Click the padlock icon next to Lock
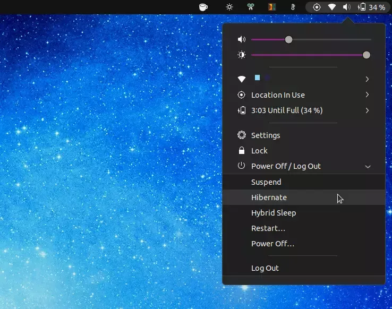 click(x=242, y=150)
